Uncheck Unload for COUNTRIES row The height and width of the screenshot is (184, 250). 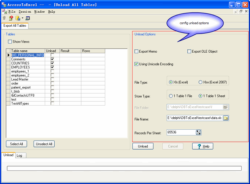click(52, 63)
